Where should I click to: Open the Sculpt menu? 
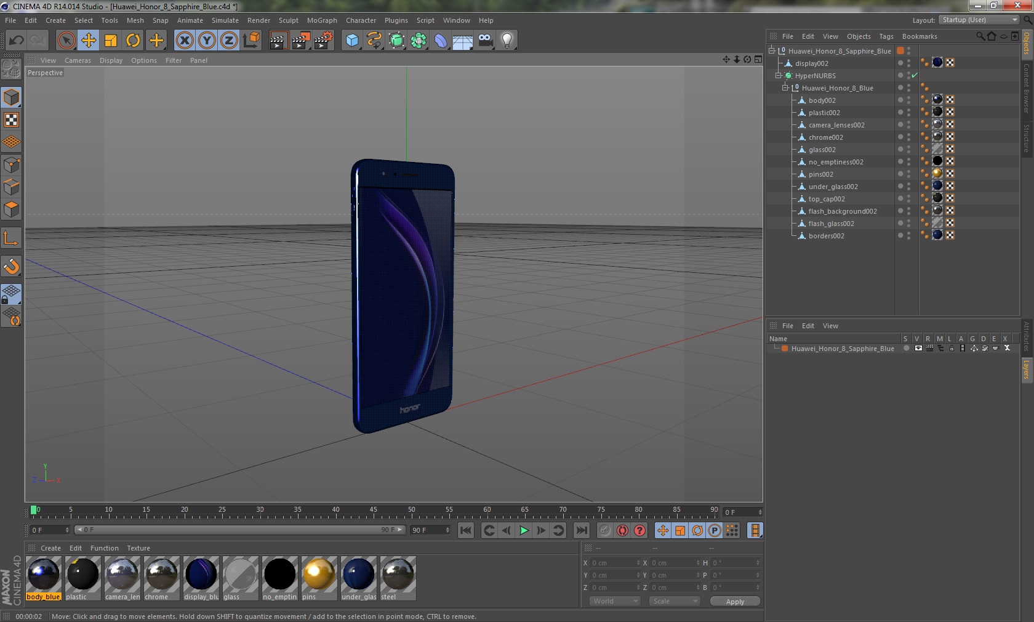pos(289,20)
